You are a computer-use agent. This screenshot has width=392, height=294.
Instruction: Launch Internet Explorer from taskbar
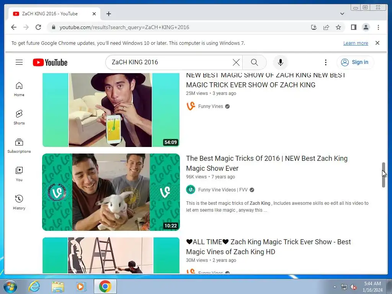point(34,286)
